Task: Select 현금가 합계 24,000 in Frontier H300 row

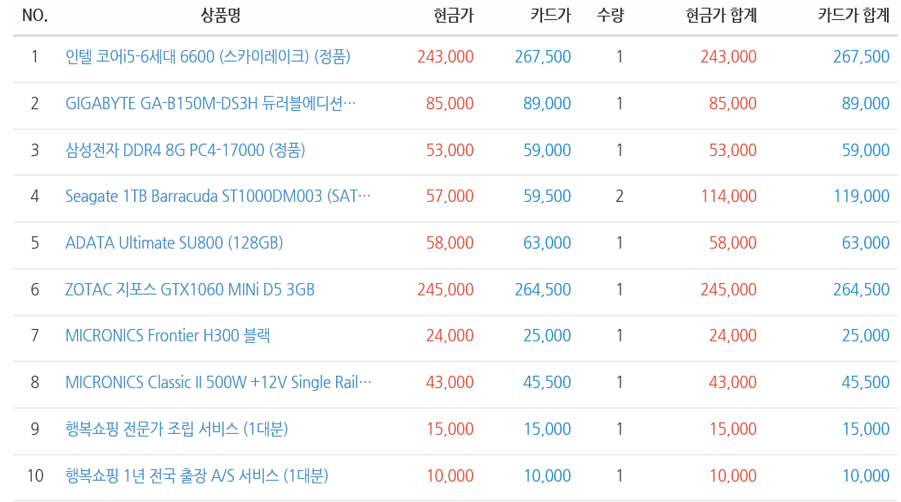Action: click(x=733, y=335)
